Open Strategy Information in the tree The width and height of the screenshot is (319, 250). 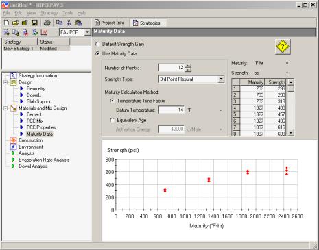(x=38, y=75)
